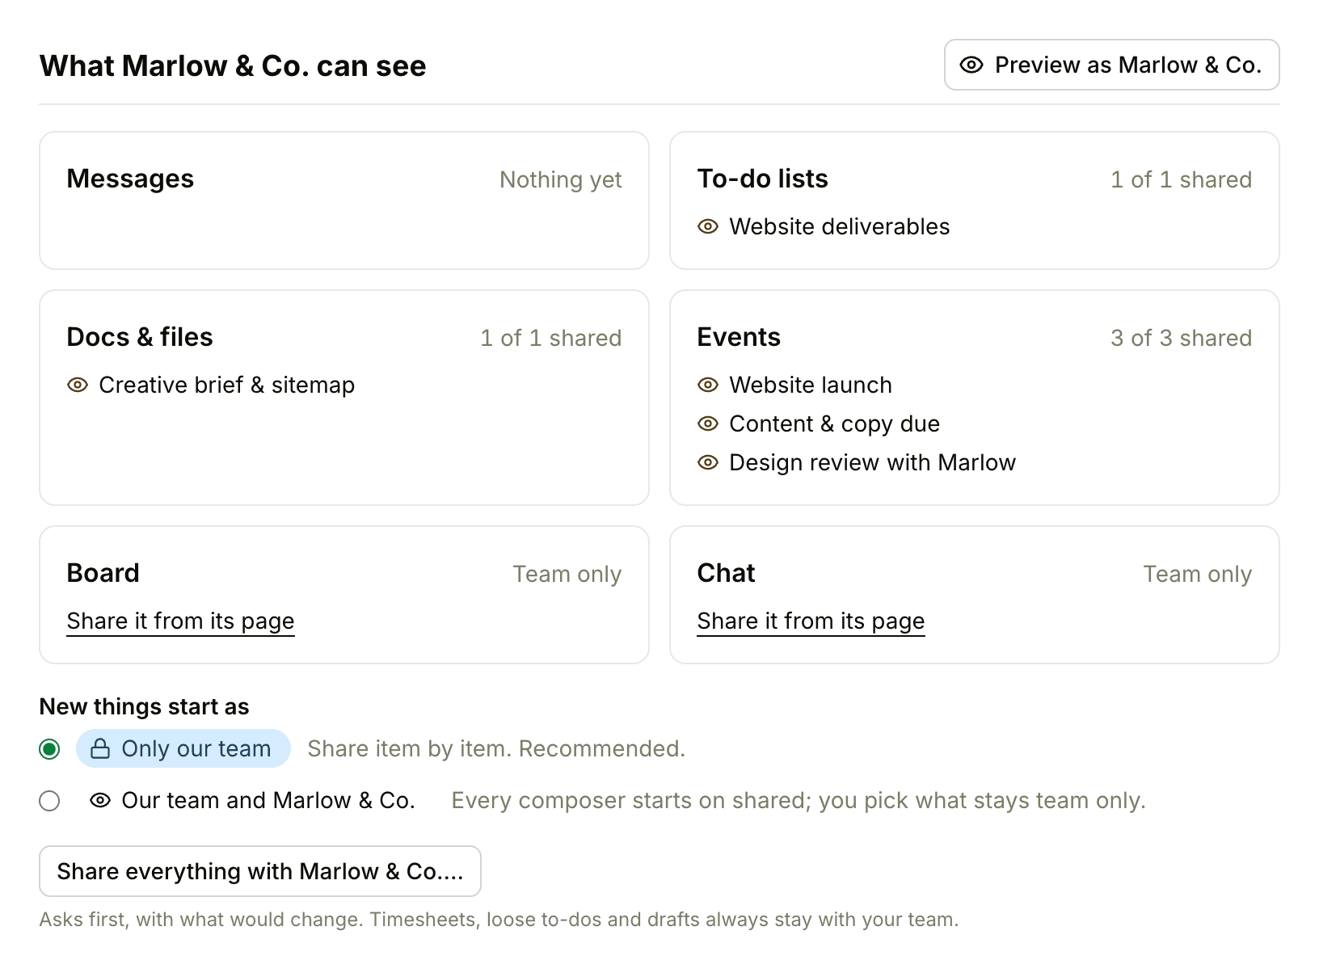Open Creative brief & sitemap document
The height and width of the screenshot is (973, 1319).
(226, 385)
